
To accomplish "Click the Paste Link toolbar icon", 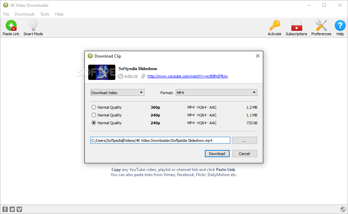I will pyautogui.click(x=11, y=25).
